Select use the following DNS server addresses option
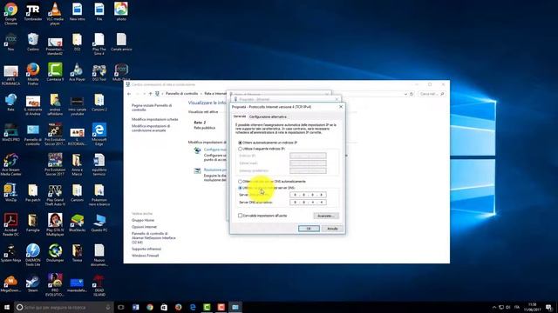The width and height of the screenshot is (558, 313). pyautogui.click(x=241, y=188)
